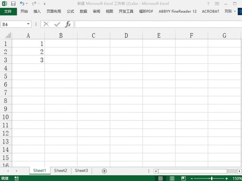Undo the last action
Image resolution: width=242 pixels, height=181 pixels.
(x=22, y=3)
